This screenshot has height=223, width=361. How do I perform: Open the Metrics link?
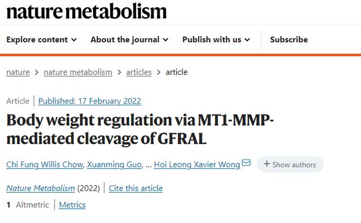pos(72,205)
